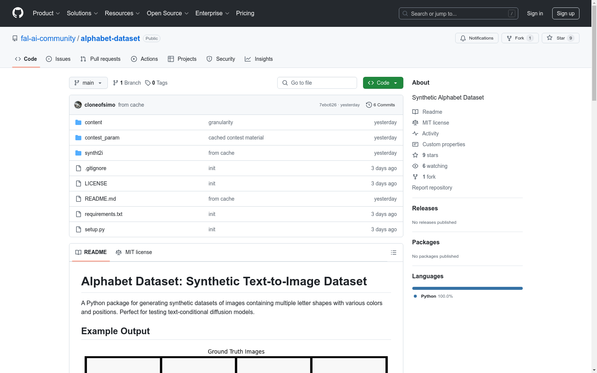The height and width of the screenshot is (373, 597).
Task: Switch to the Issues tab
Action: coord(58,59)
